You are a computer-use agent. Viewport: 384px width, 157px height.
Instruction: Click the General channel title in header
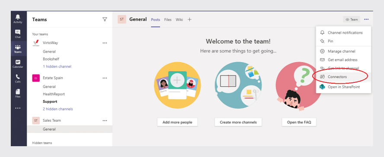(138, 19)
